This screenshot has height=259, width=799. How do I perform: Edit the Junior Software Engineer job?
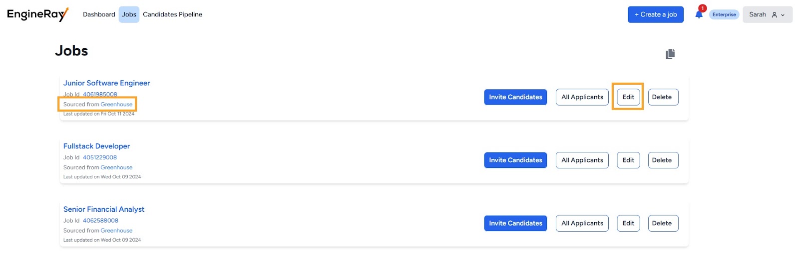click(628, 97)
